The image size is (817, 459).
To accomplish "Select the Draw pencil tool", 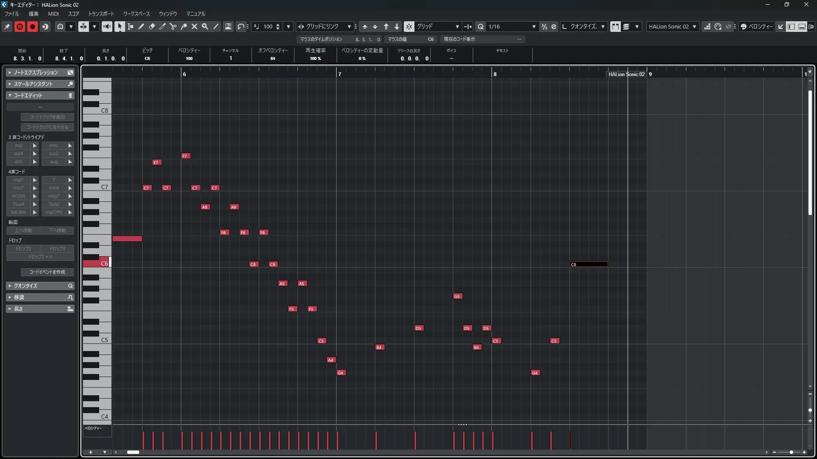I will pyautogui.click(x=141, y=26).
